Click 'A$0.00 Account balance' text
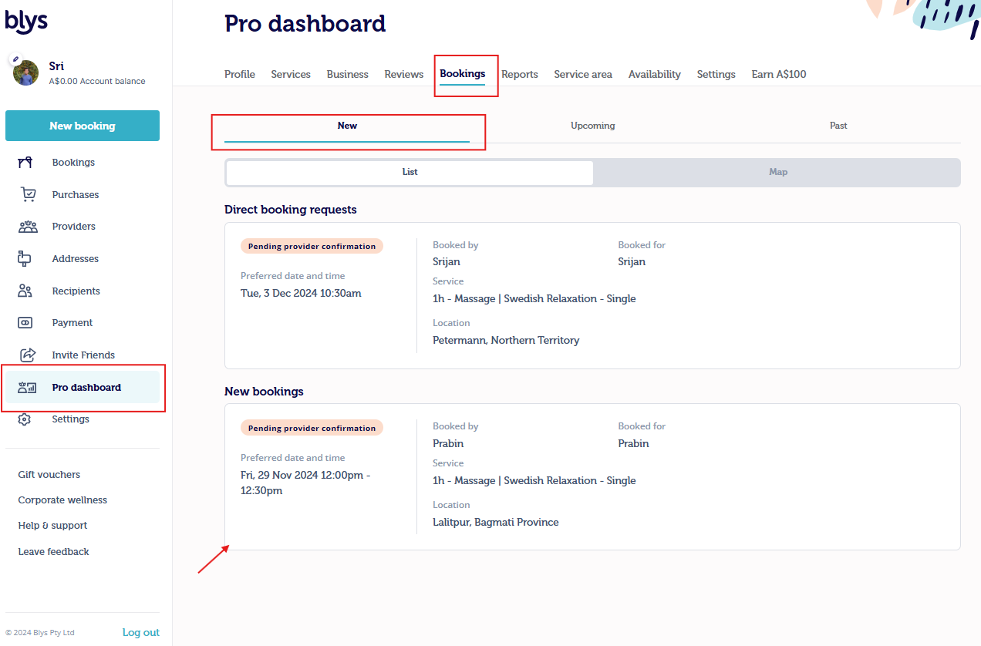 (97, 81)
